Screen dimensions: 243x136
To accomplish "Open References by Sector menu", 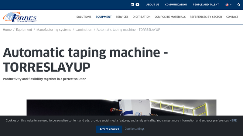I will [206, 17].
